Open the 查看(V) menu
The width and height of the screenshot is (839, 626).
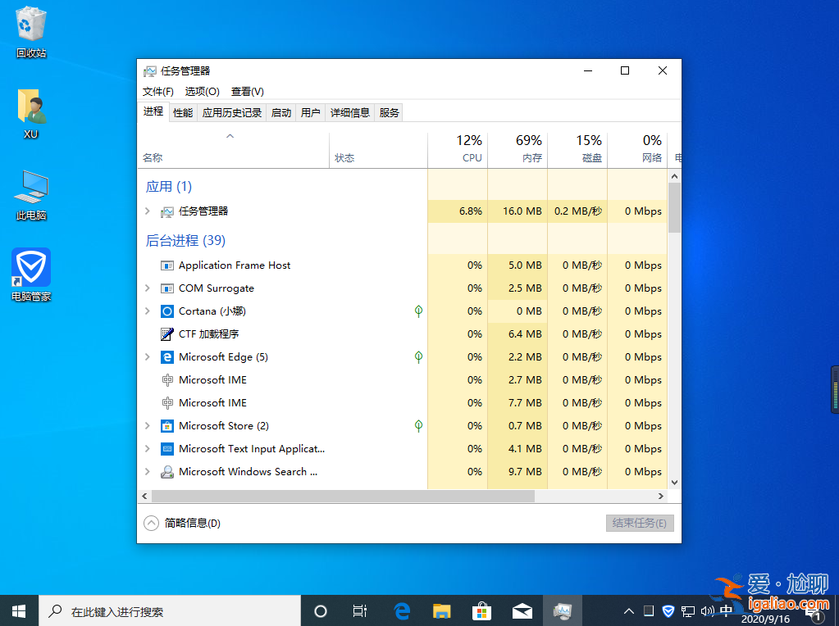point(247,91)
